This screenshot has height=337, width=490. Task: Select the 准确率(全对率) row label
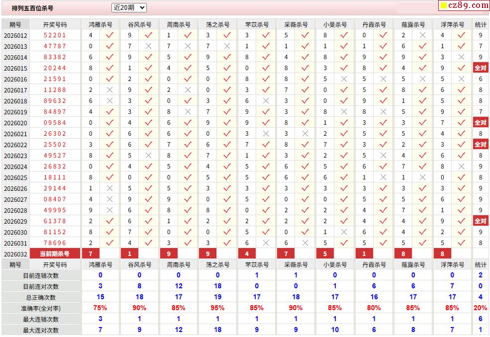[x=41, y=309]
